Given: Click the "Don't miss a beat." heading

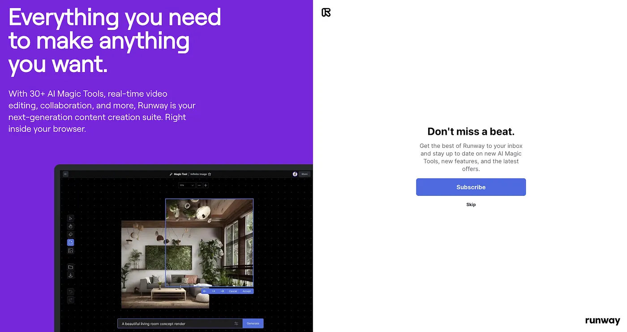Looking at the screenshot, I should click(x=471, y=131).
